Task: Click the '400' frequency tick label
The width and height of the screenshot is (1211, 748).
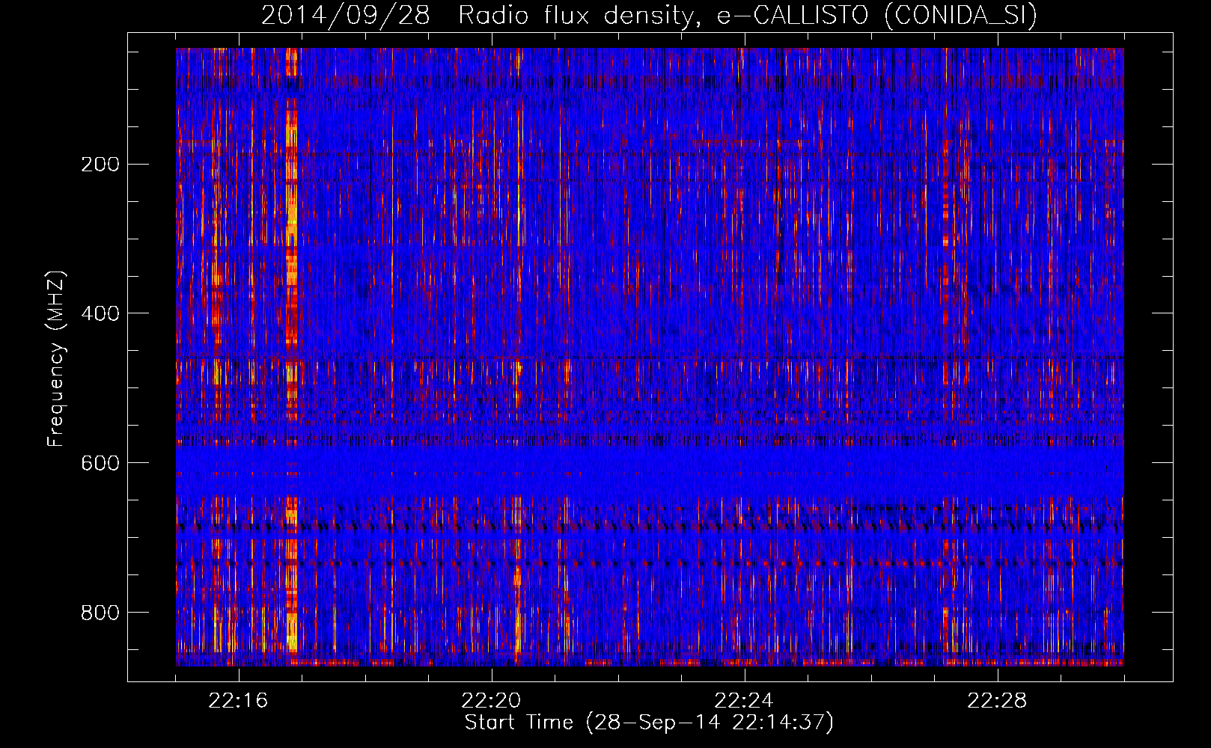Action: coord(100,313)
